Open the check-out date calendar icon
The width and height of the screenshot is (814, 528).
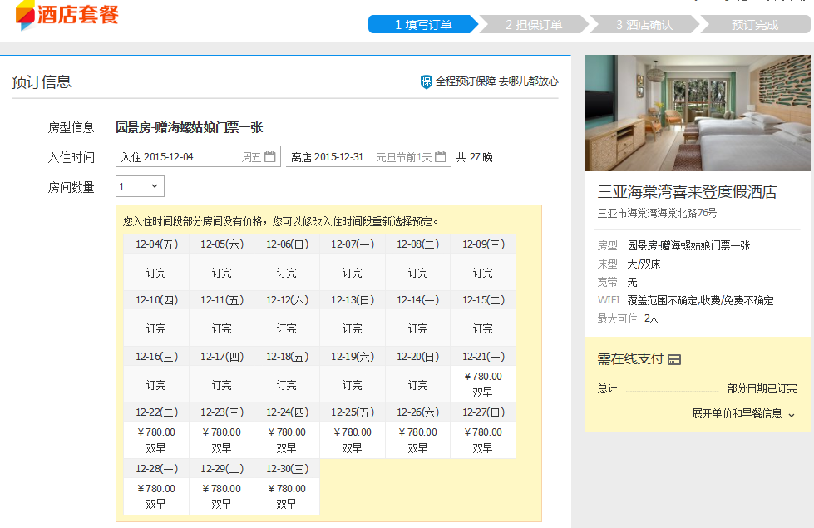tap(441, 156)
